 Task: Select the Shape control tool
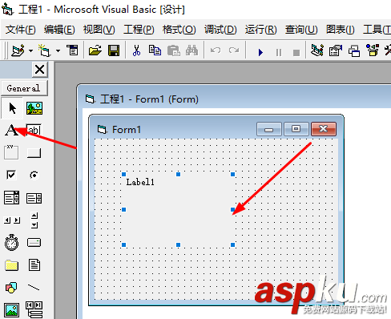pos(11,288)
